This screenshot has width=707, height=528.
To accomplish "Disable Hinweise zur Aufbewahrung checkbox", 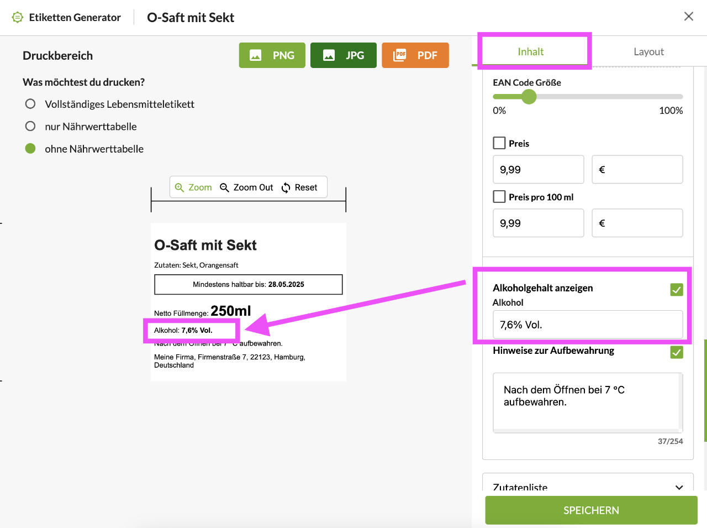I will click(676, 352).
